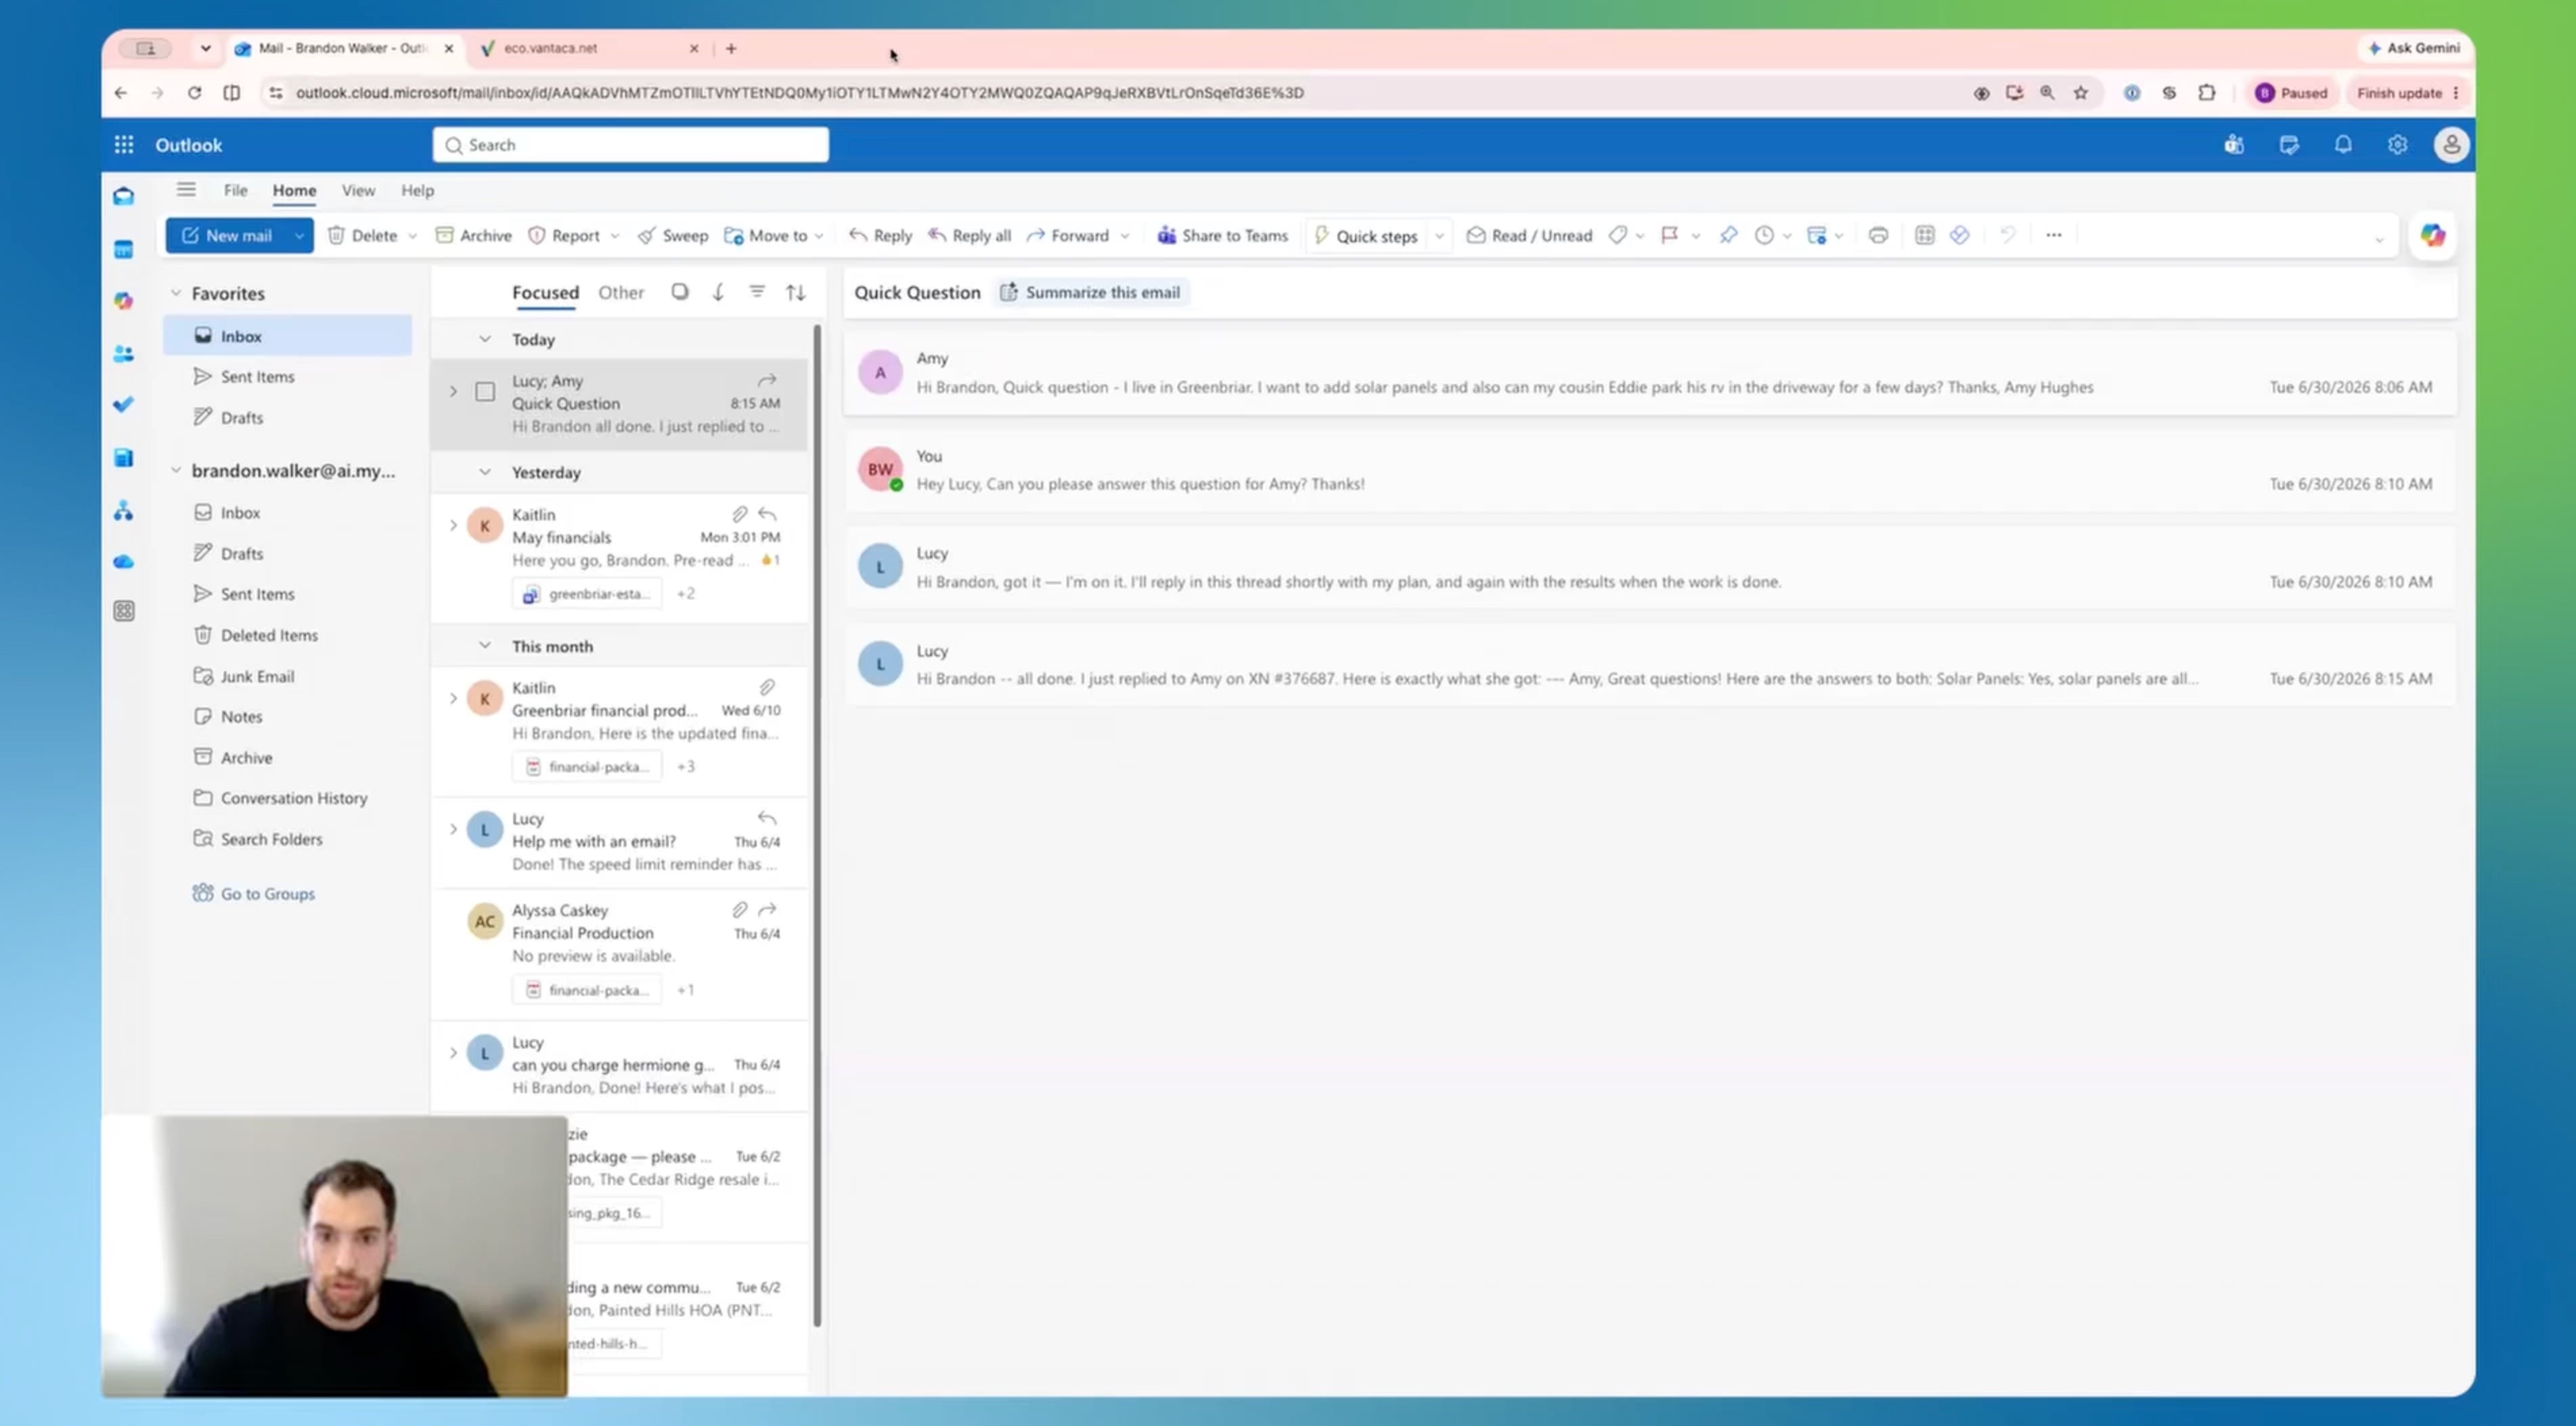2576x1426 pixels.
Task: Open the New mail dropdown arrow
Action: pos(298,236)
